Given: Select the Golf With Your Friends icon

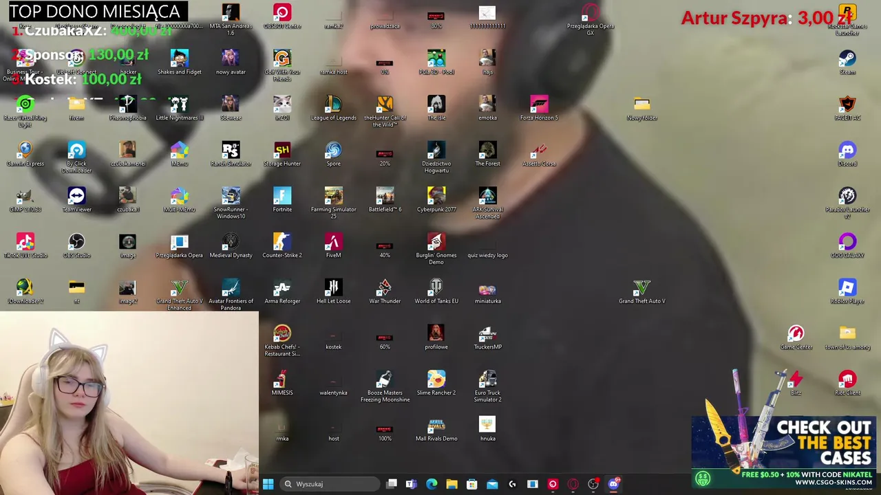Looking at the screenshot, I should point(282,65).
